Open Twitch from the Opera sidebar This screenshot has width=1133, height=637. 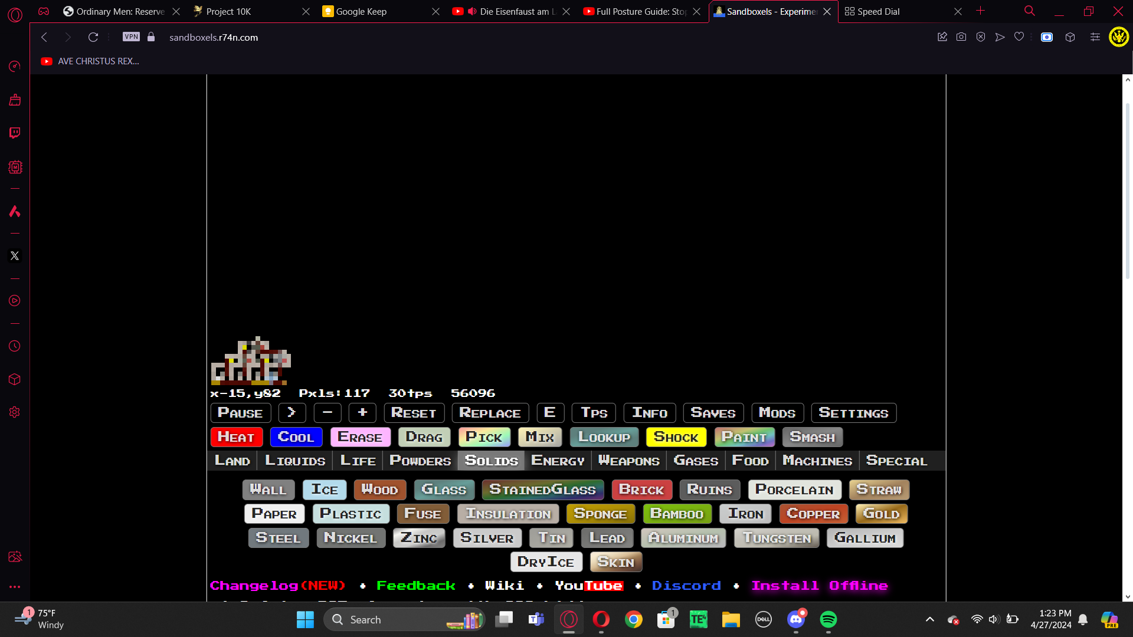pos(15,133)
